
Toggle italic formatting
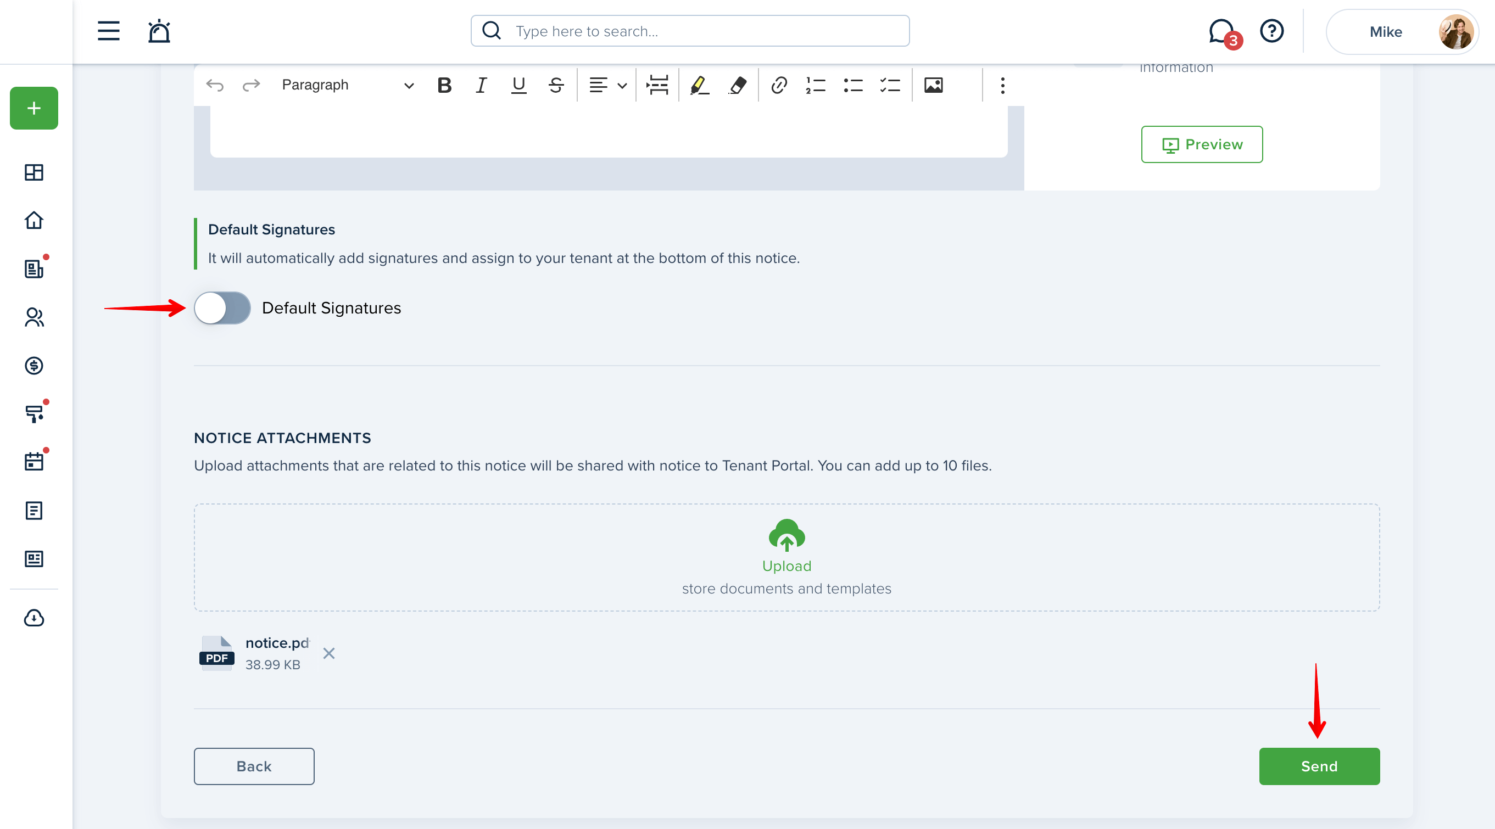[x=481, y=85]
